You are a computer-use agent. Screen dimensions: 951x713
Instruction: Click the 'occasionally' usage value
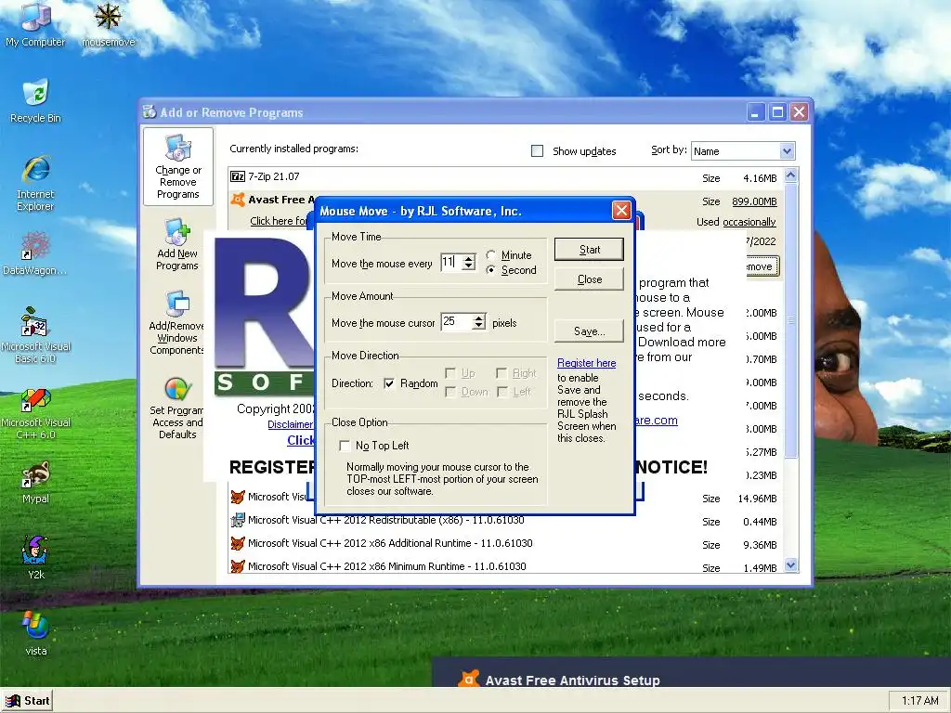(x=749, y=222)
